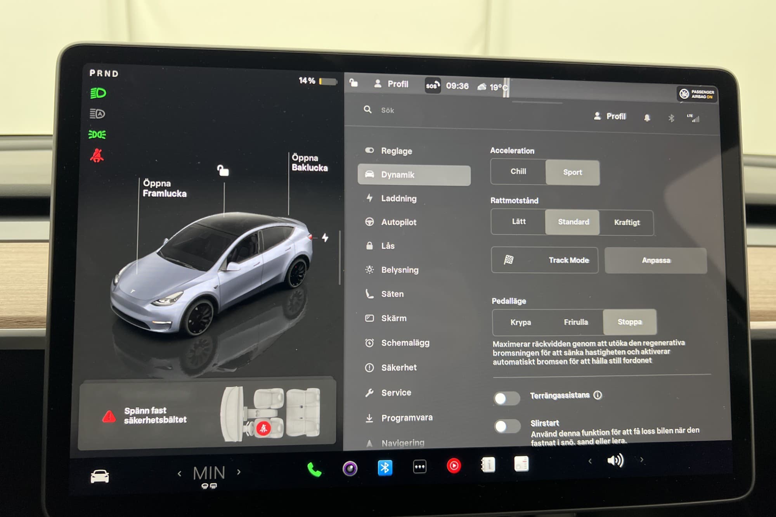The image size is (776, 517).
Task: Tap Track Mode button
Action: (545, 260)
